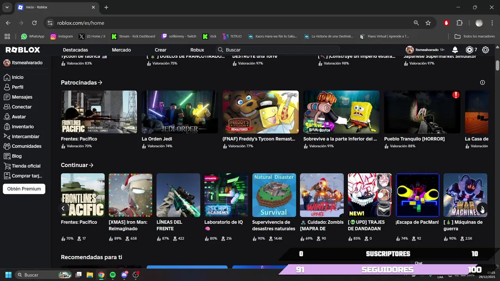Open the Chrome menu three dots
This screenshot has height=281, width=500.
(x=492, y=23)
